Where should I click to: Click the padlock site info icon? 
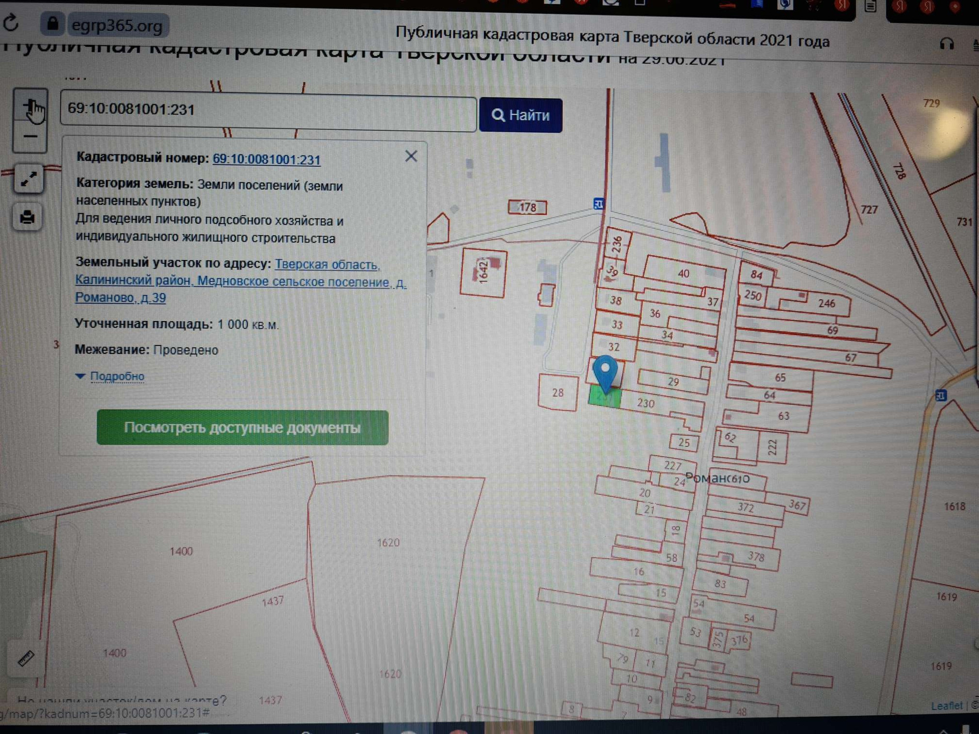(x=53, y=24)
